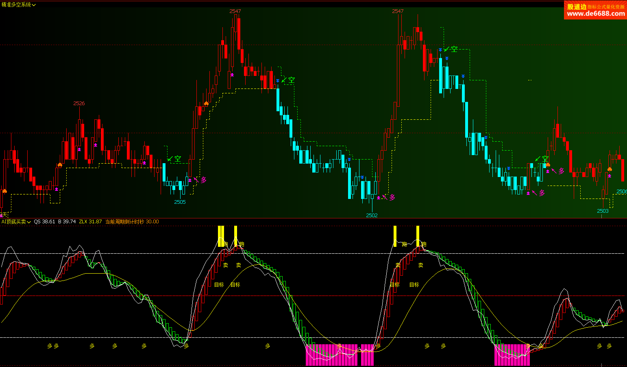Select the 2526 high price label

[x=79, y=104]
